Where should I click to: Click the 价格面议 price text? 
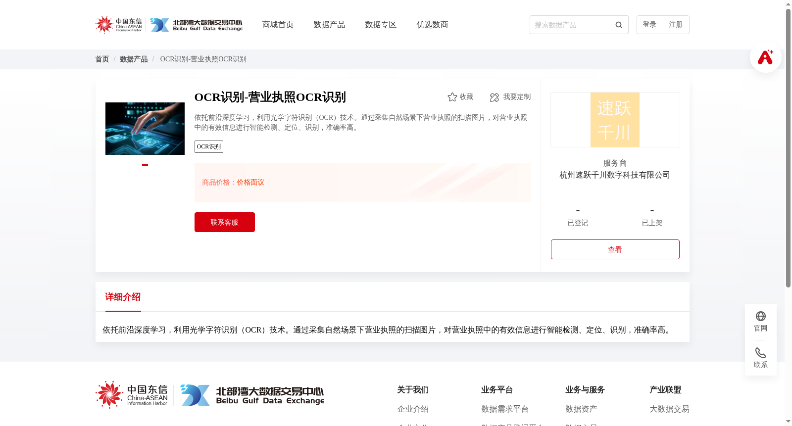[250, 183]
